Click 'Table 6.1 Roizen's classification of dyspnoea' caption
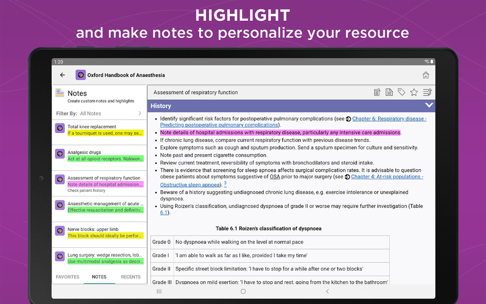 (x=268, y=229)
